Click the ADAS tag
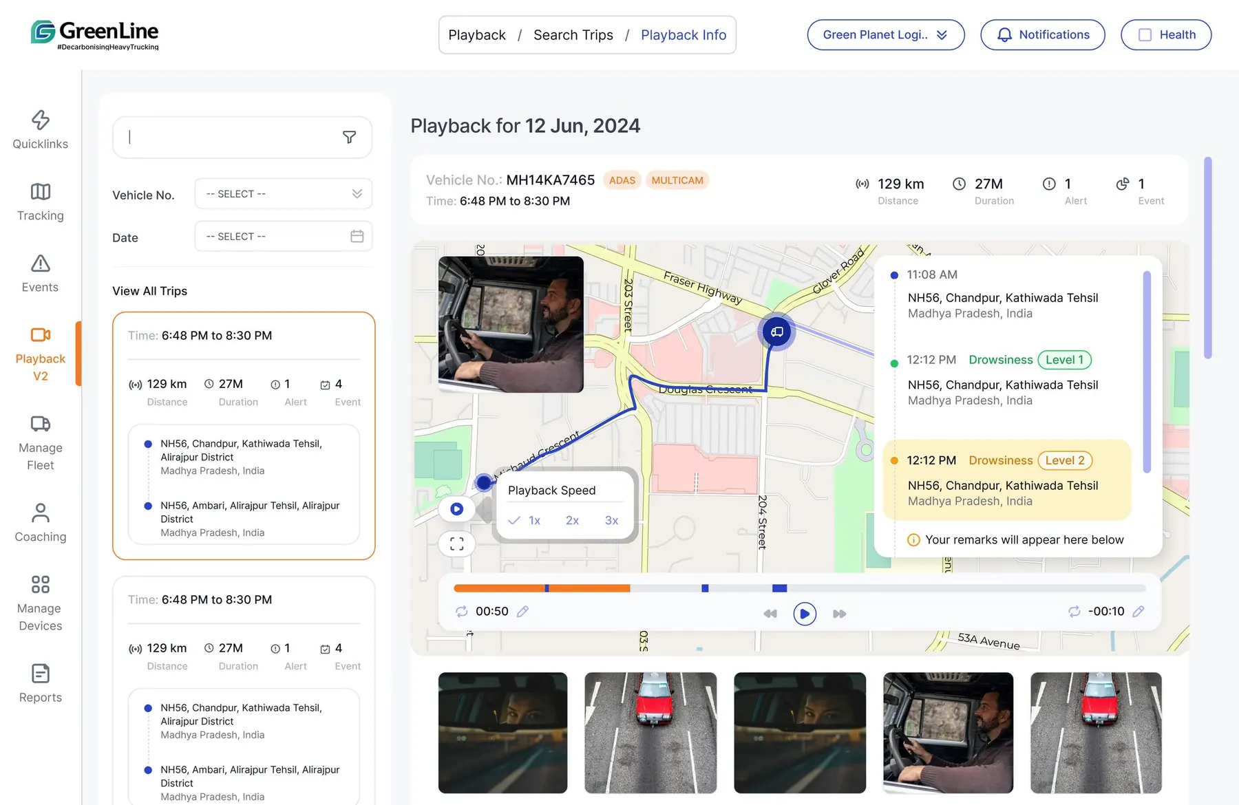This screenshot has height=805, width=1239. coord(622,180)
